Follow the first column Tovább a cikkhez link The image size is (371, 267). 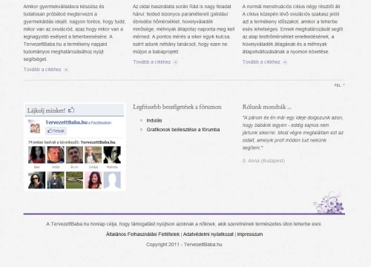[42, 70]
